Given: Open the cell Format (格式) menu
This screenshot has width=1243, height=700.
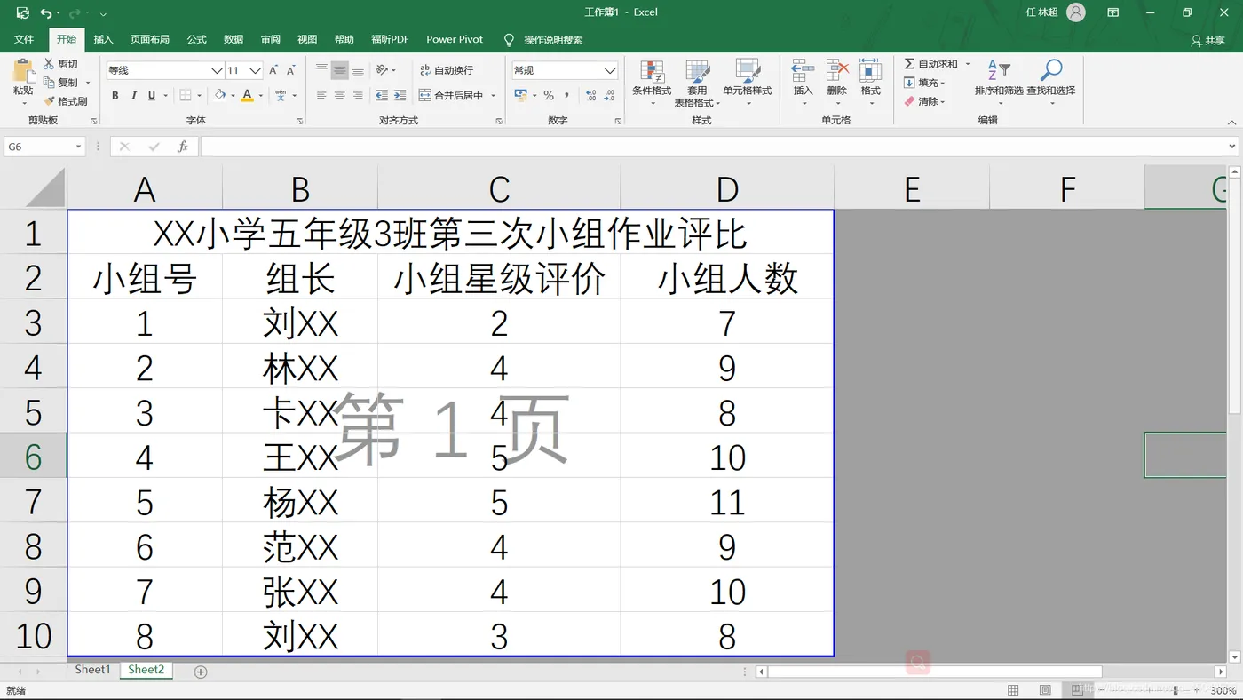Looking at the screenshot, I should point(871,83).
